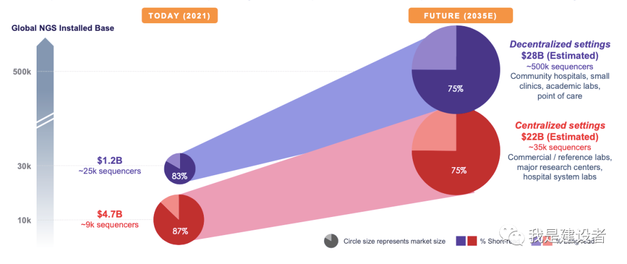The width and height of the screenshot is (627, 264).
Task: Click the 30k axis label
Action: pyautogui.click(x=24, y=166)
